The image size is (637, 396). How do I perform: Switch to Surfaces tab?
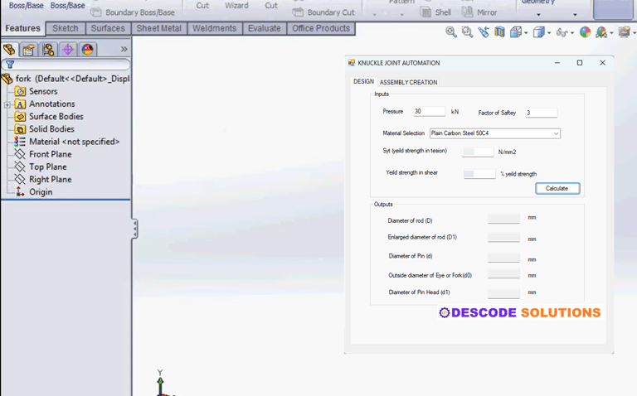108,28
